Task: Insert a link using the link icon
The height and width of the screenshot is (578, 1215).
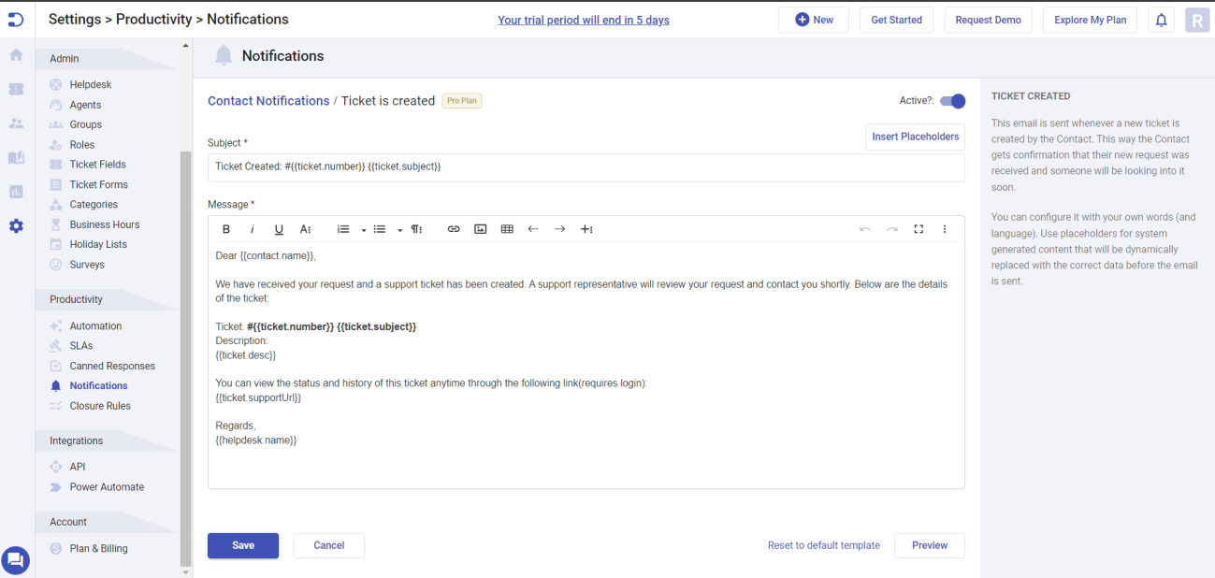Action: [x=454, y=228]
